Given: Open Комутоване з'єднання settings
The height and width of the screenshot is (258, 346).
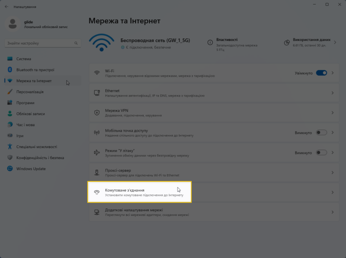Looking at the screenshot, I should click(140, 192).
